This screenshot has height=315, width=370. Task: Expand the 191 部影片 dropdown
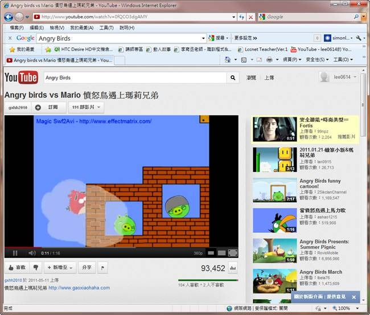[x=86, y=108]
